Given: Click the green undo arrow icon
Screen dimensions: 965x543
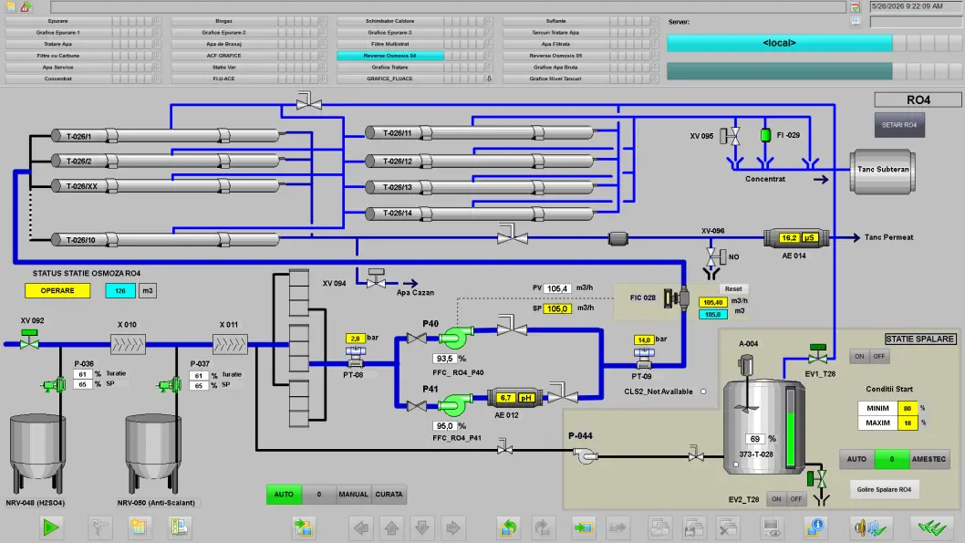Looking at the screenshot, I should tap(509, 527).
